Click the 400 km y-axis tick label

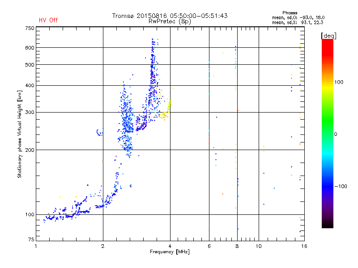click(x=30, y=85)
